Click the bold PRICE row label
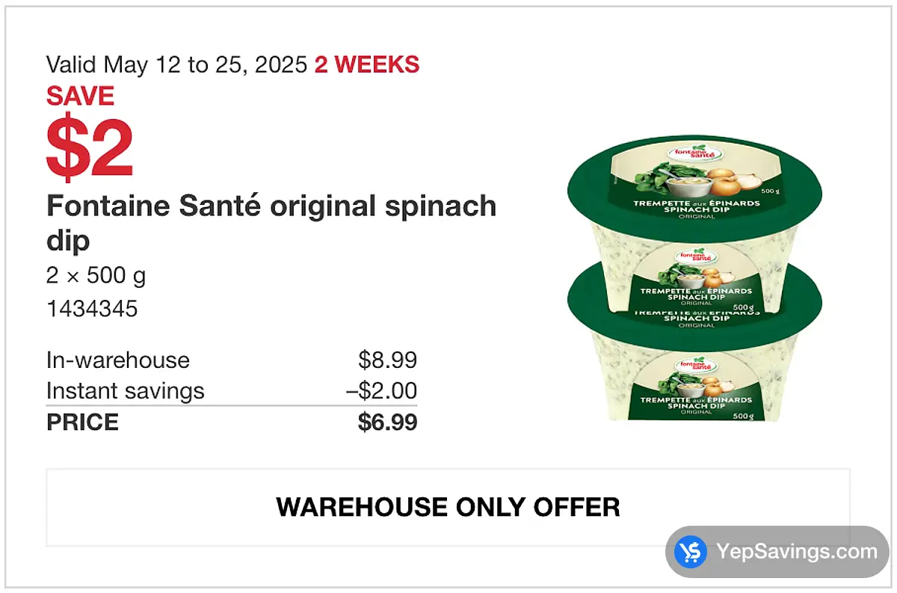The height and width of the screenshot is (593, 897). [82, 422]
